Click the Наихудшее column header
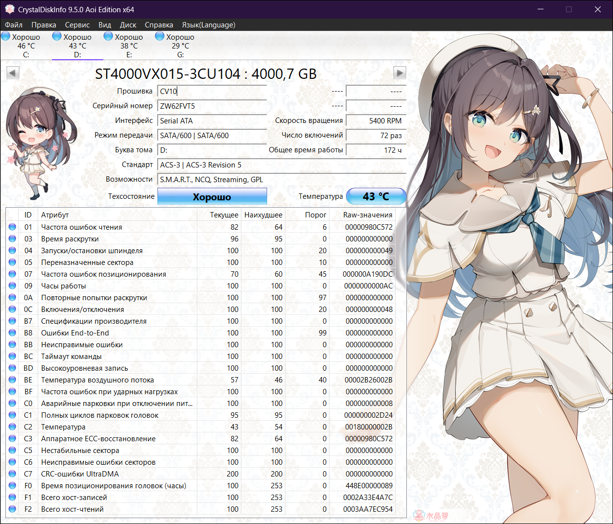This screenshot has height=524, width=613. [x=263, y=214]
